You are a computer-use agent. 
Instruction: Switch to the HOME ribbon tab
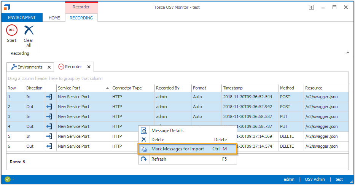[x=54, y=18]
